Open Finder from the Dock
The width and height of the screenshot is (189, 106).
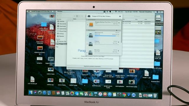[x=31, y=92]
